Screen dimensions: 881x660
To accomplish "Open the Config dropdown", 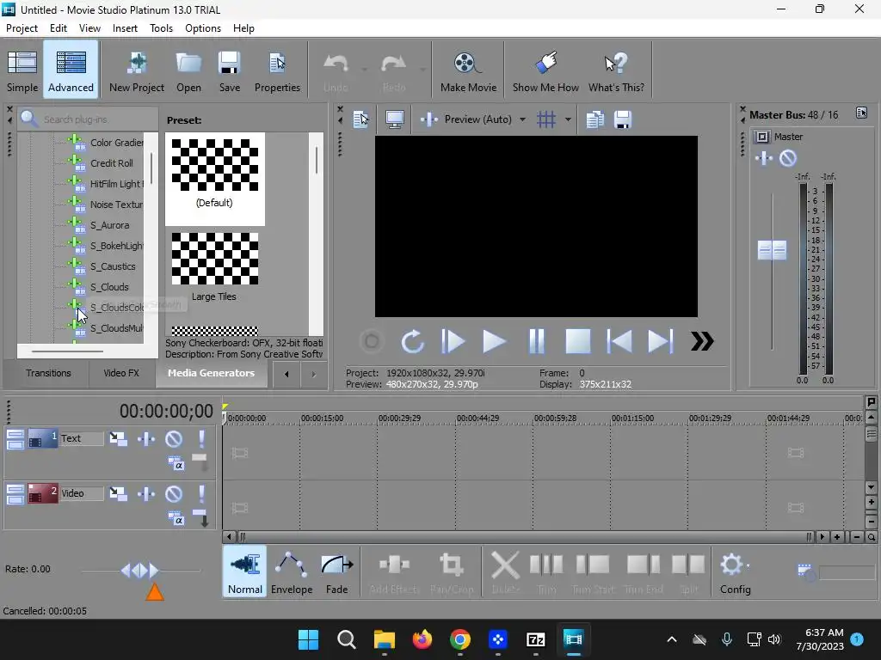I will (x=735, y=573).
